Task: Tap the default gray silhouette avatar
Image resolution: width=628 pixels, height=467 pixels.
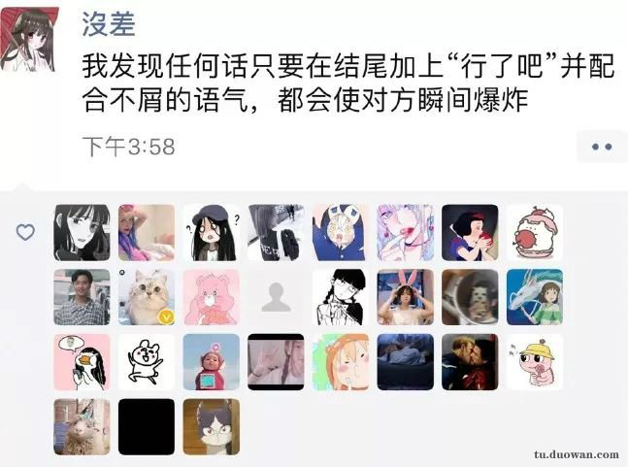Action: tap(276, 297)
